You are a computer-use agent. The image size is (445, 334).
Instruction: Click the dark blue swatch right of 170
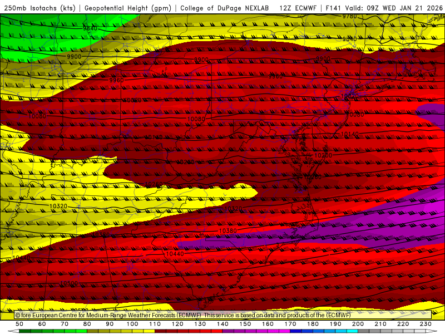point(296,331)
